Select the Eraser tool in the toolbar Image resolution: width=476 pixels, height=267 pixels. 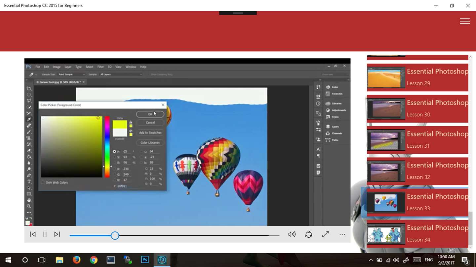click(29, 151)
